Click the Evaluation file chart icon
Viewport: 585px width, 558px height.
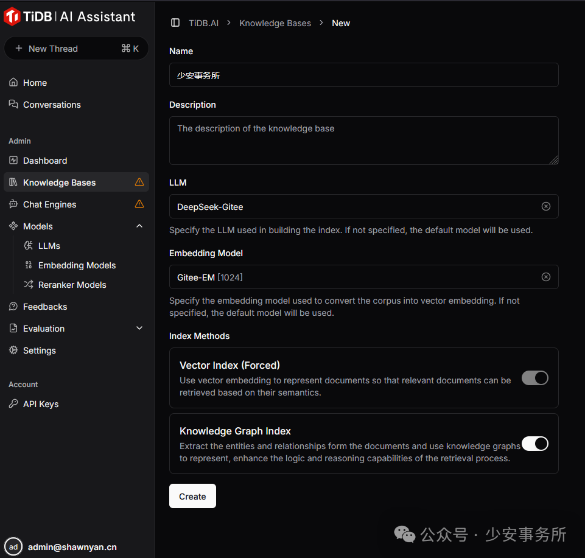(x=13, y=328)
